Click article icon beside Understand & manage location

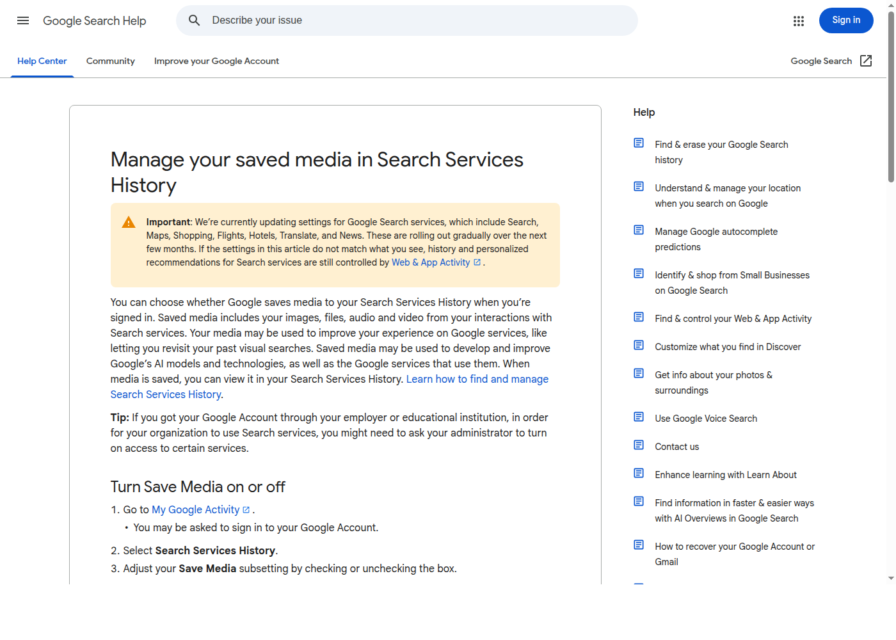[639, 186]
